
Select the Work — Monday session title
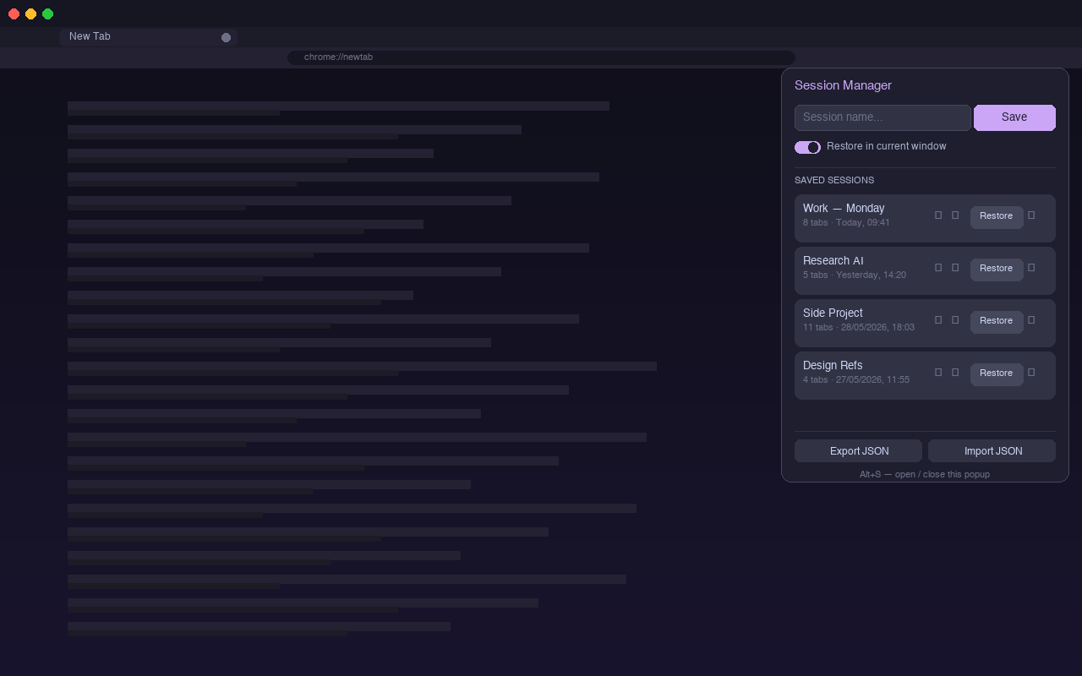pyautogui.click(x=844, y=208)
